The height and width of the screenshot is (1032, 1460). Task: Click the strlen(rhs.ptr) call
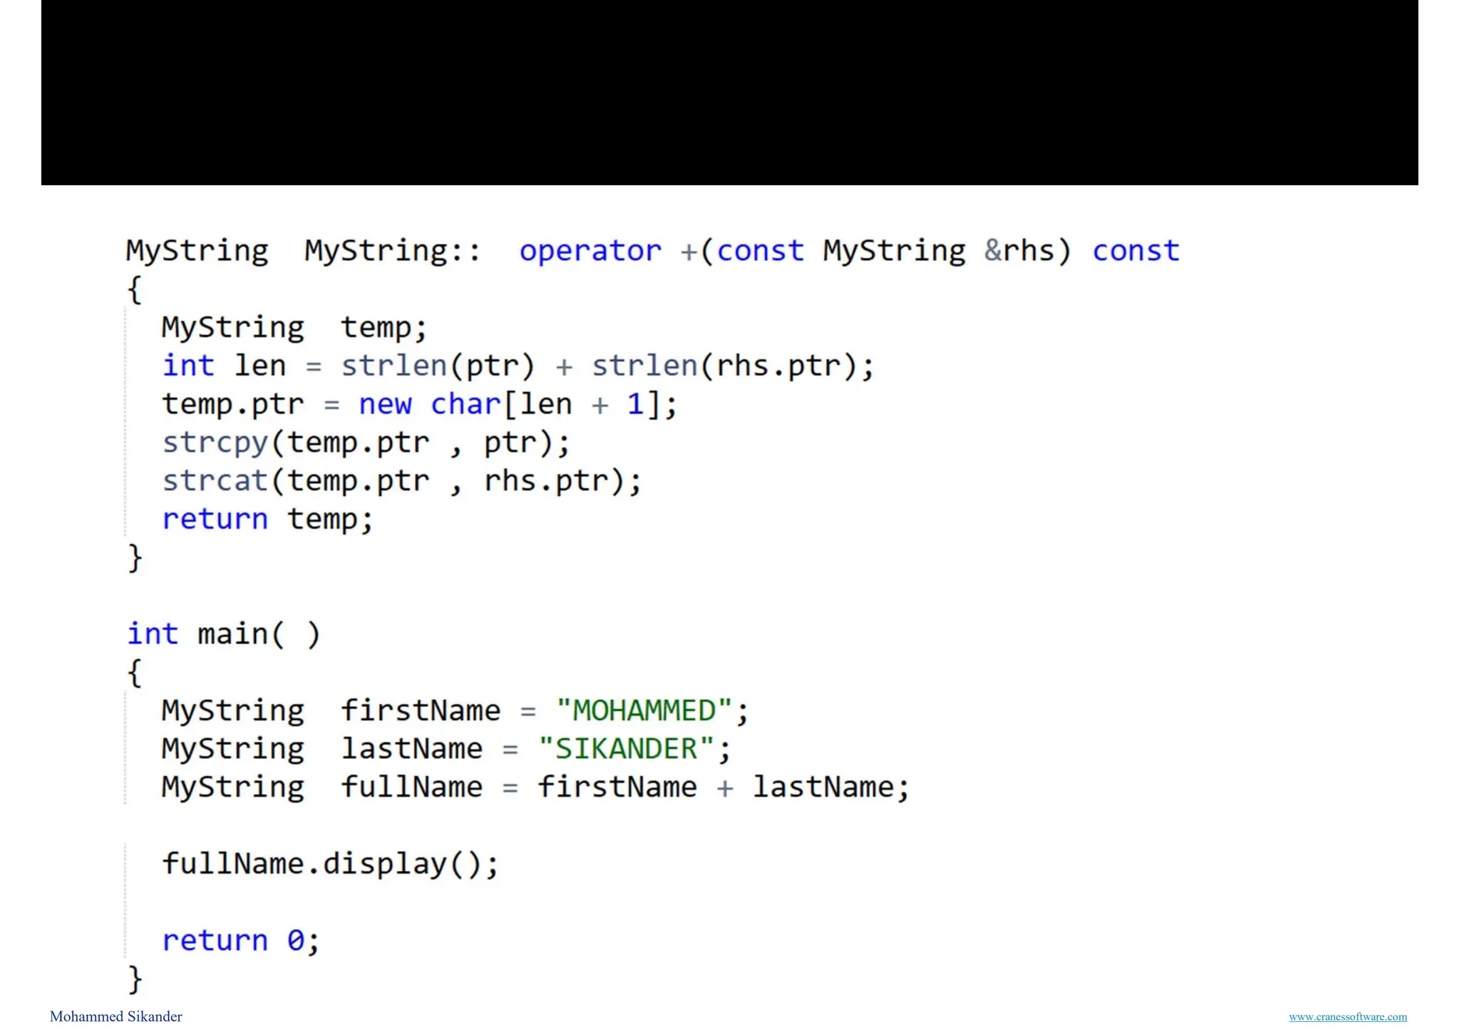(x=724, y=366)
